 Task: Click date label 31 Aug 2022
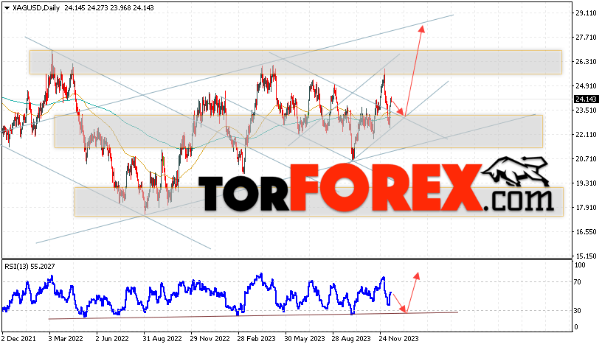coord(162,339)
